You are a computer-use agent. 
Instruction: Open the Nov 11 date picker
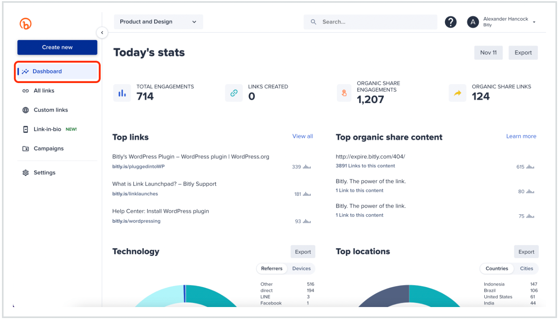click(488, 53)
